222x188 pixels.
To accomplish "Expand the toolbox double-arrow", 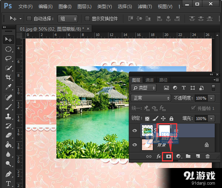I will pyautogui.click(x=4, y=27).
